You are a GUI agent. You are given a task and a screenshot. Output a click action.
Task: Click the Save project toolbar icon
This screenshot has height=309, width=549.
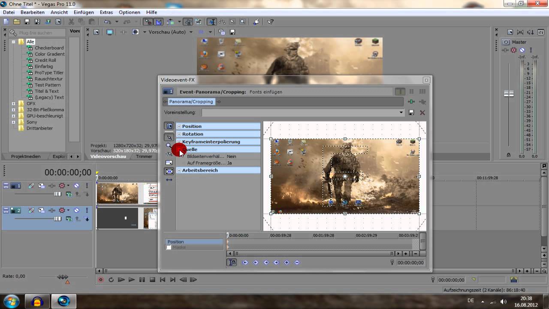pos(27,21)
